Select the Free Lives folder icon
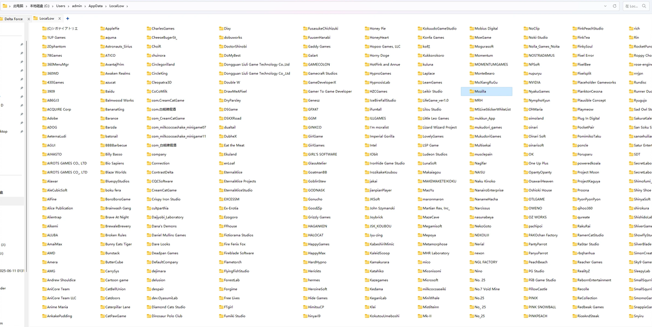 221,298
